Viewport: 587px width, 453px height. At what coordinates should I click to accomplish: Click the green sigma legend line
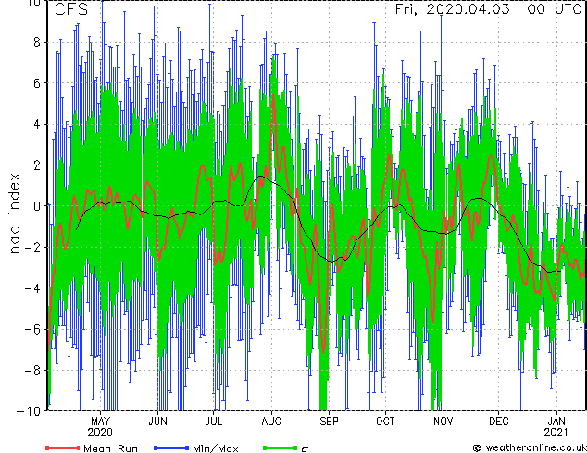pyautogui.click(x=281, y=447)
